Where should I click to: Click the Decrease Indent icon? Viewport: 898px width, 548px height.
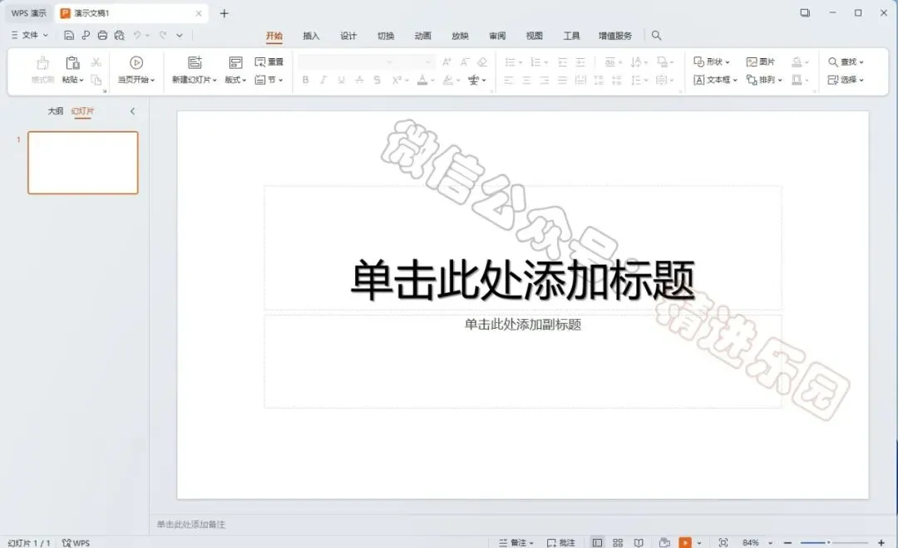tap(562, 61)
